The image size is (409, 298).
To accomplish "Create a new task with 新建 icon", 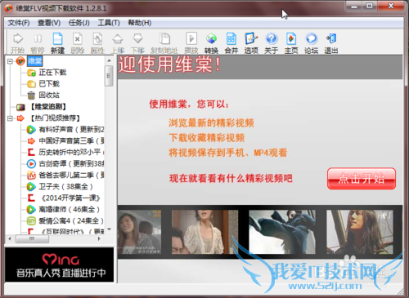I will tap(57, 42).
